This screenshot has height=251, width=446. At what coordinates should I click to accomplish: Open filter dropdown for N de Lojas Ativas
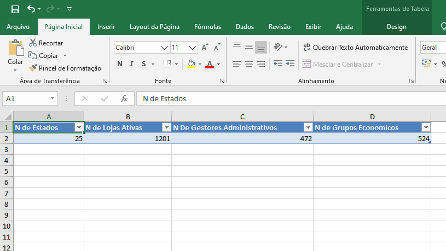[x=166, y=127]
